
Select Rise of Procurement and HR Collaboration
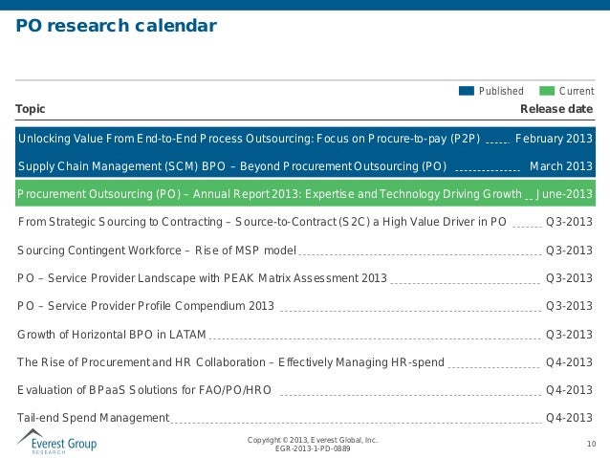click(x=229, y=362)
